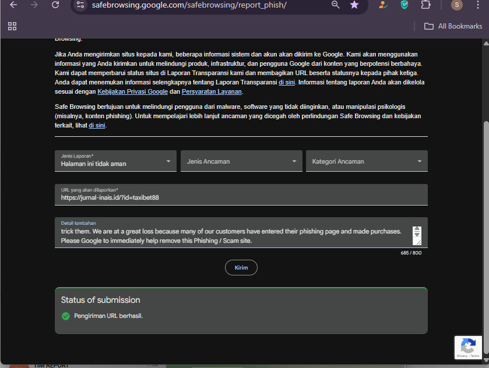Open the Jenis Ancaman dropdown
Image resolution: width=489 pixels, height=368 pixels.
pyautogui.click(x=241, y=161)
